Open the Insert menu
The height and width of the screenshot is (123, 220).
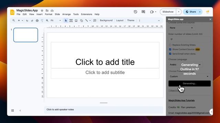(40, 14)
